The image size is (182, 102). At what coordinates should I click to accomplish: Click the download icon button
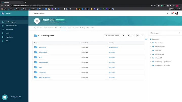(x=133, y=36)
